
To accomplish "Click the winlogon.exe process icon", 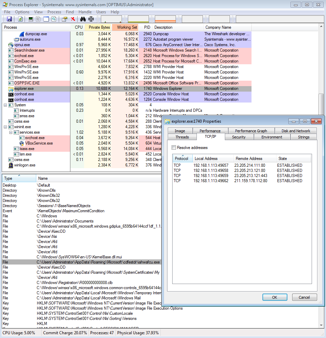I will 11,165.
